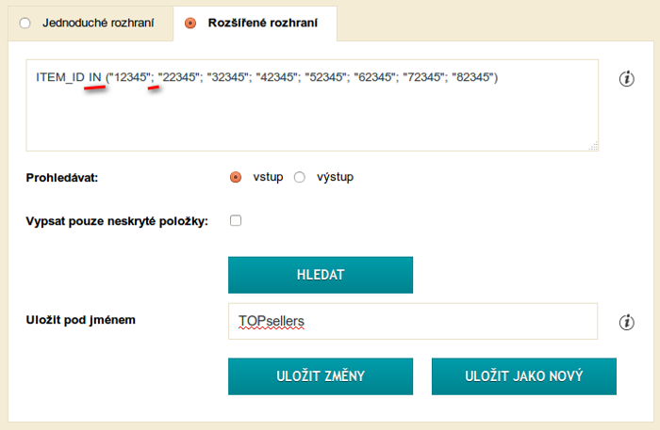Enable the Vypsat pouze neskryté položky checkbox
Image resolution: width=660 pixels, height=430 pixels.
[236, 221]
